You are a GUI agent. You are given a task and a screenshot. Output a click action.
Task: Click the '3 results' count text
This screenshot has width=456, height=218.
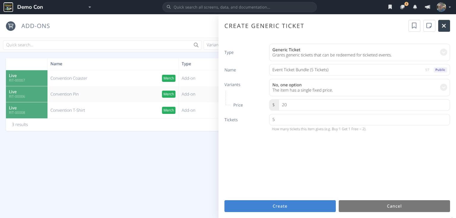[20, 125]
